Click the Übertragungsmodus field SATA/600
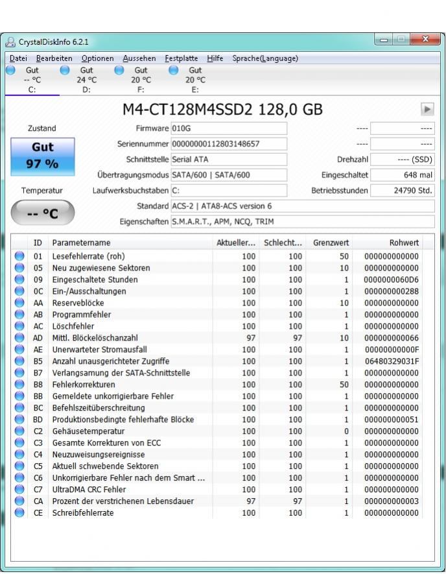 point(229,175)
